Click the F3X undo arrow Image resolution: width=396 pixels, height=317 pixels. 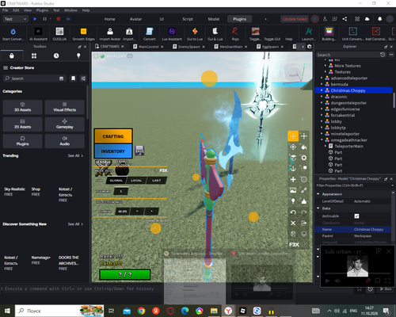coord(293,212)
